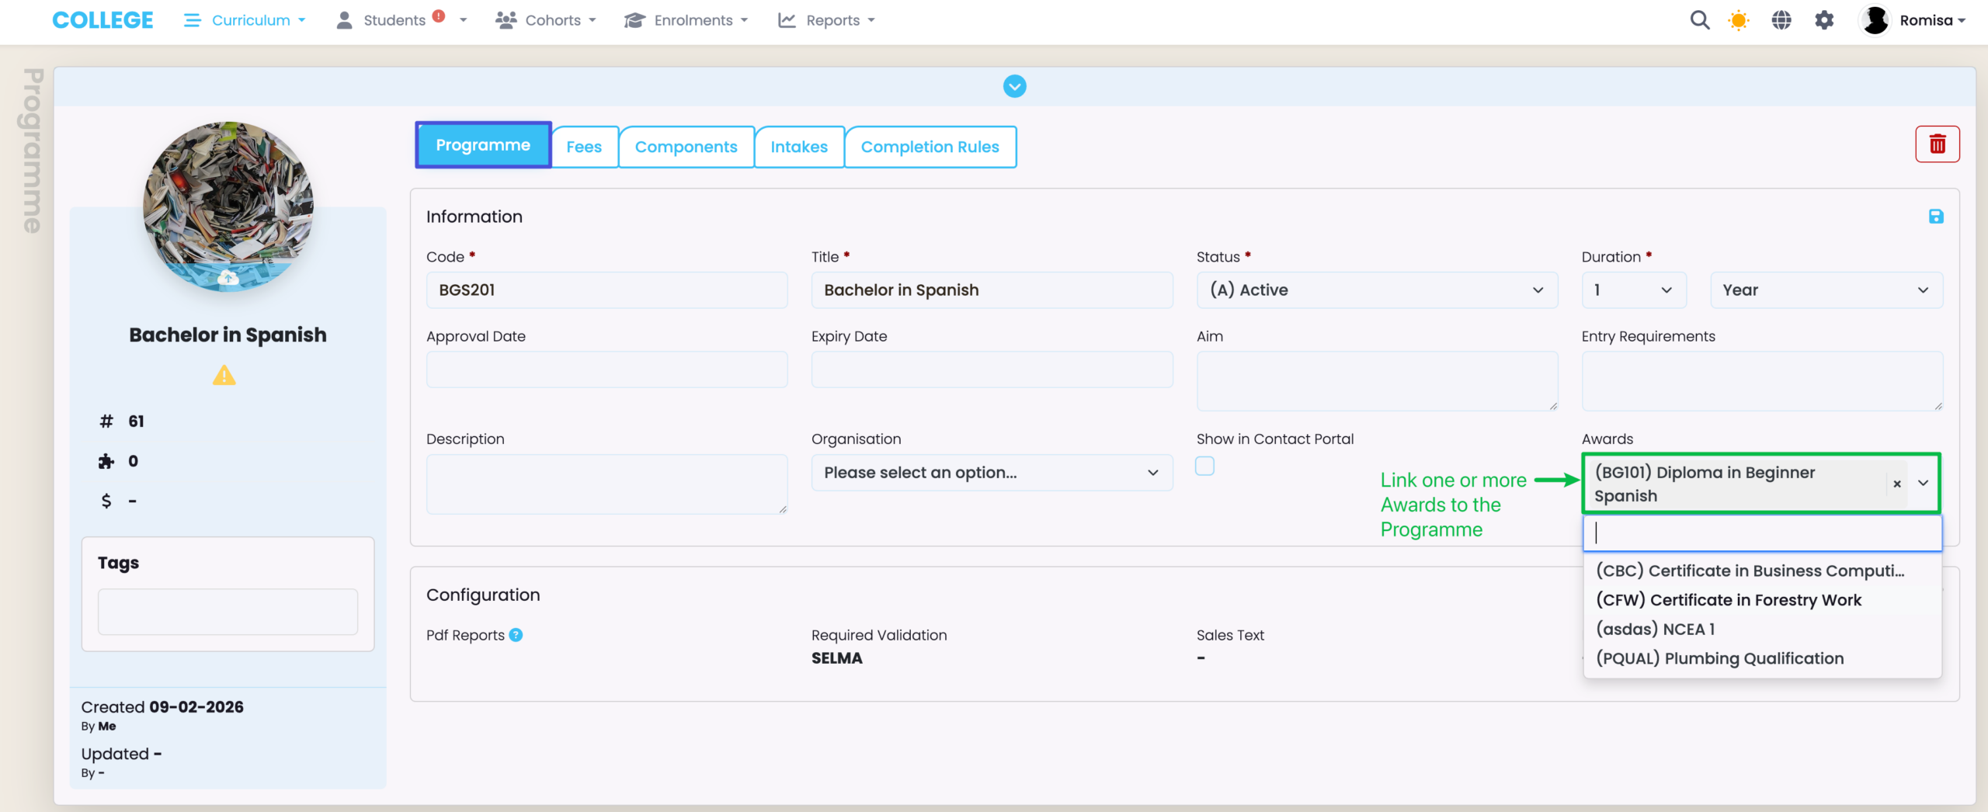
Task: Click the blue save icon in Information
Action: pyautogui.click(x=1935, y=217)
